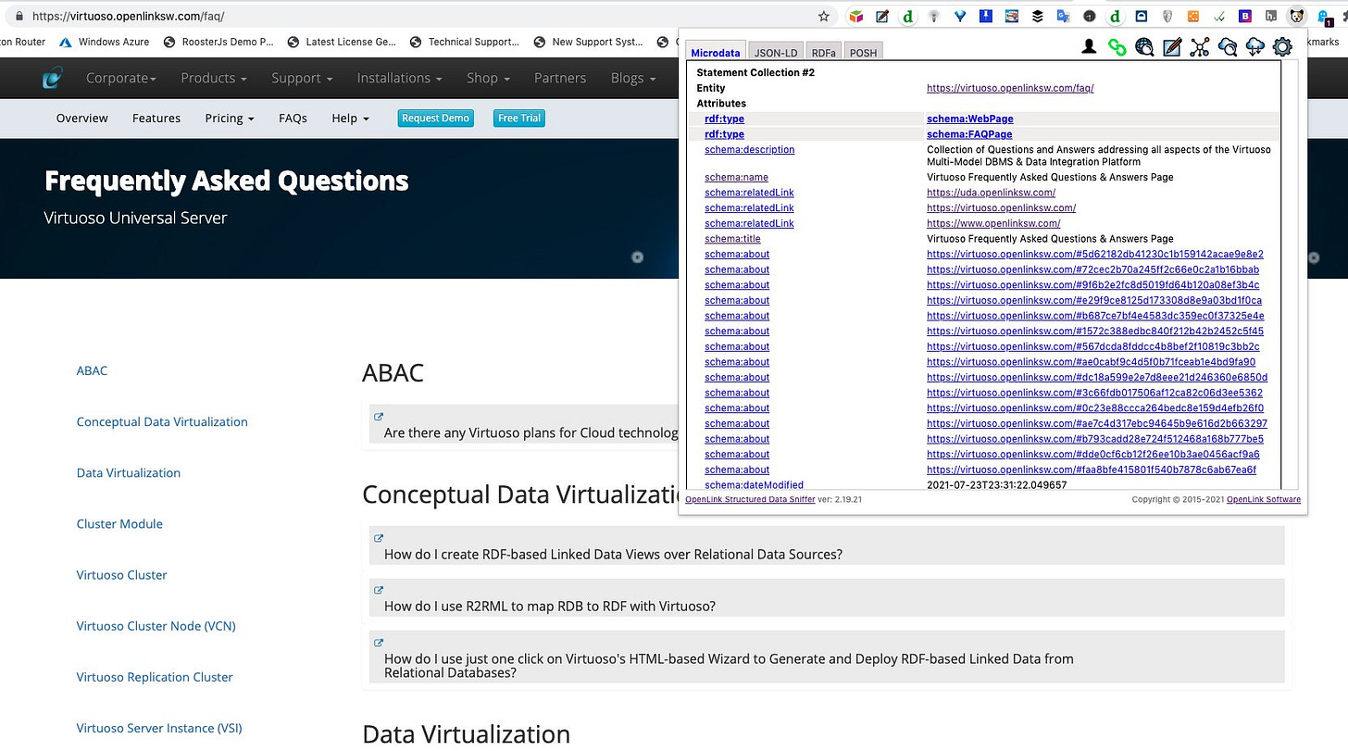Jump to Virtuoso Replication Cluster sidebar link

pos(155,677)
